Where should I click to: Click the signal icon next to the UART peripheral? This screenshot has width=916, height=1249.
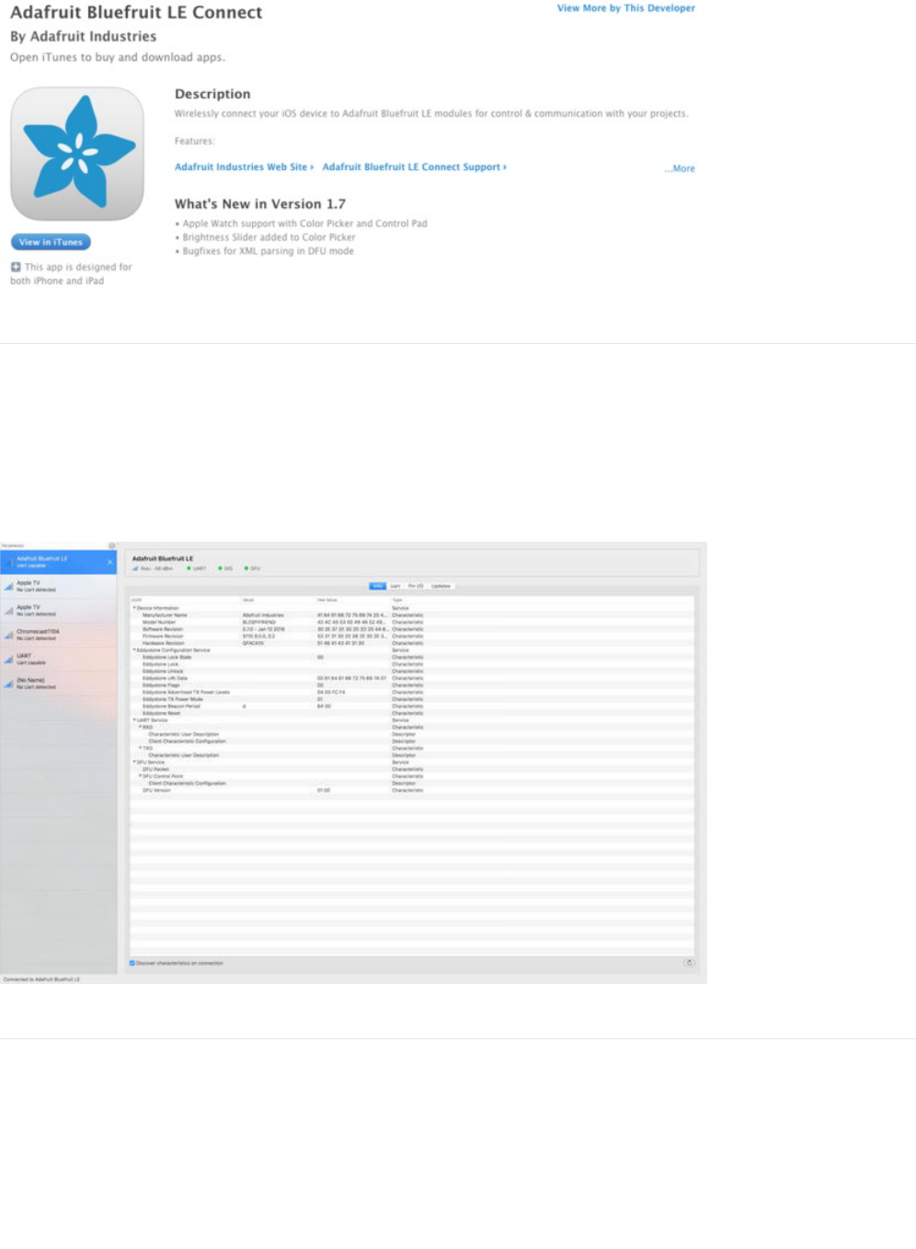click(x=9, y=659)
